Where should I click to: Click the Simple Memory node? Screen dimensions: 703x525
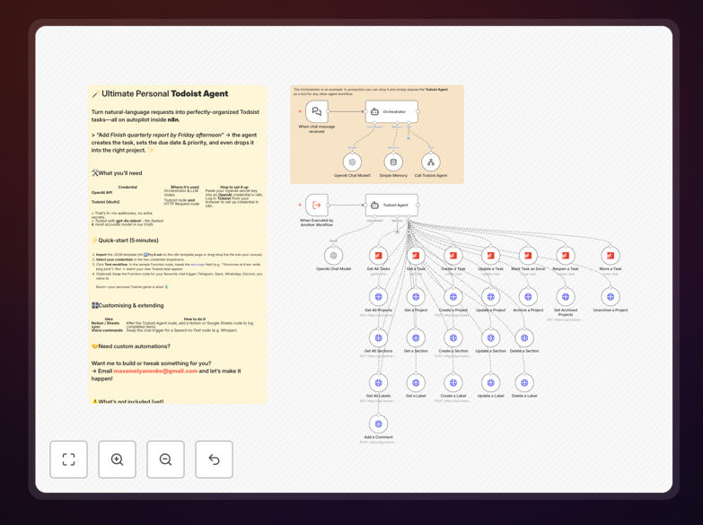click(x=393, y=162)
